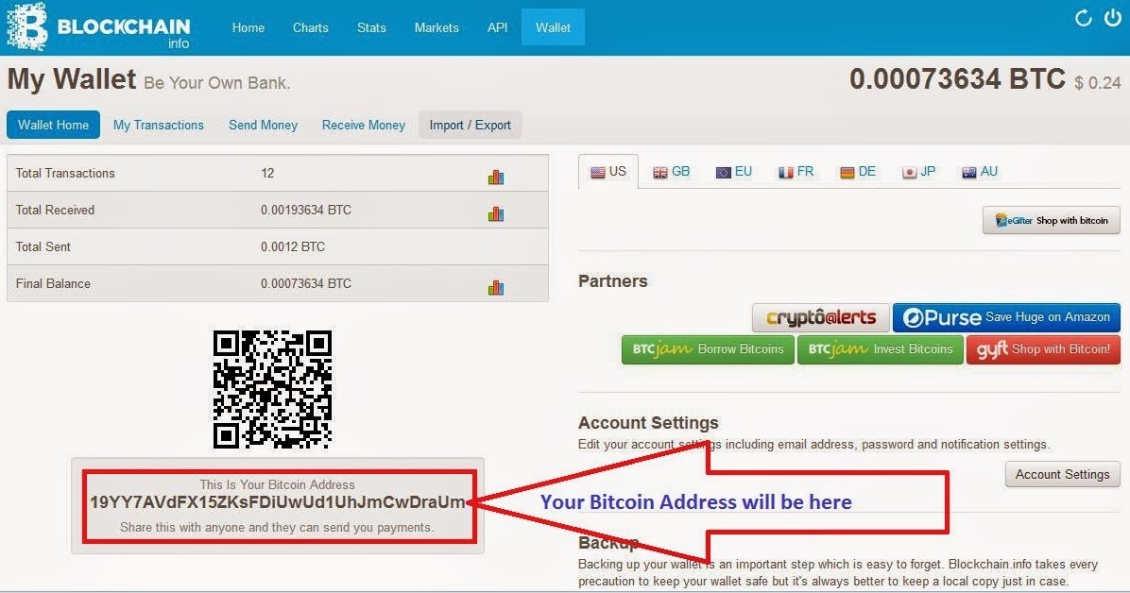The height and width of the screenshot is (593, 1130).
Task: Click BTCjam Borrow Bitcoins button
Action: pyautogui.click(x=708, y=349)
